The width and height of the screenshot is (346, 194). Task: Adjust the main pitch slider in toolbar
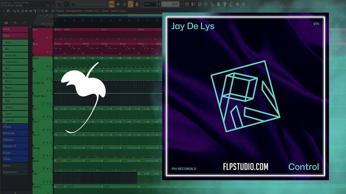(x=89, y=4)
